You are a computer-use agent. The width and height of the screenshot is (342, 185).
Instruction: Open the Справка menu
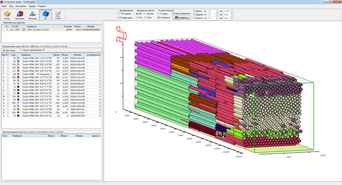(x=42, y=6)
